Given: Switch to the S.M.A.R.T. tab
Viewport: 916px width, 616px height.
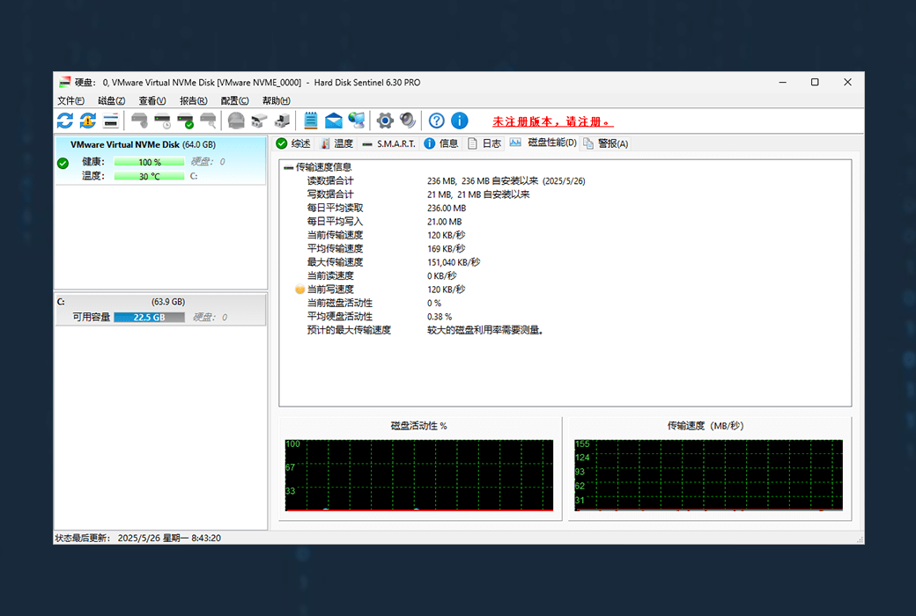Looking at the screenshot, I should click(388, 143).
